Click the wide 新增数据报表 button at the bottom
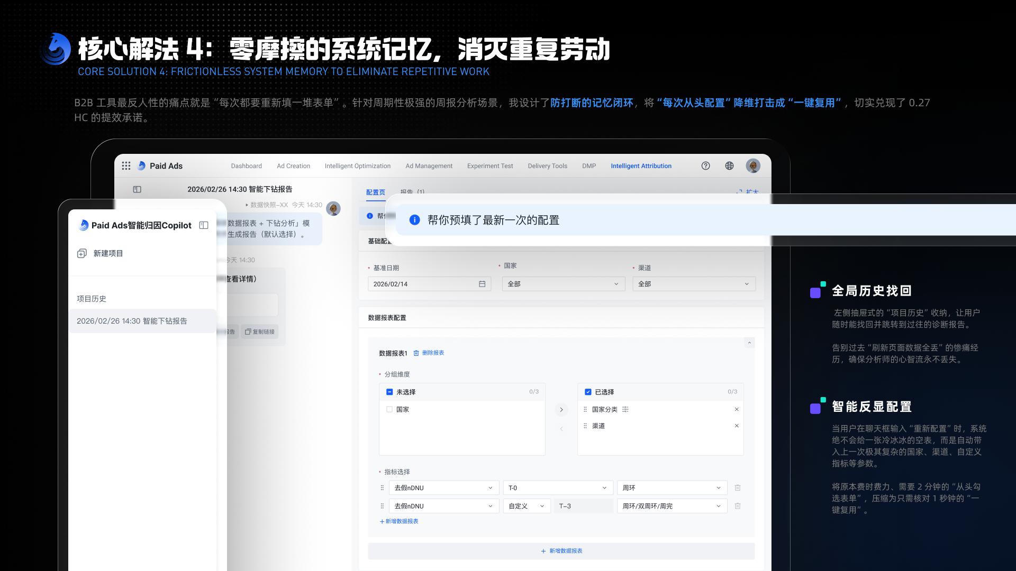1016x571 pixels. [561, 551]
